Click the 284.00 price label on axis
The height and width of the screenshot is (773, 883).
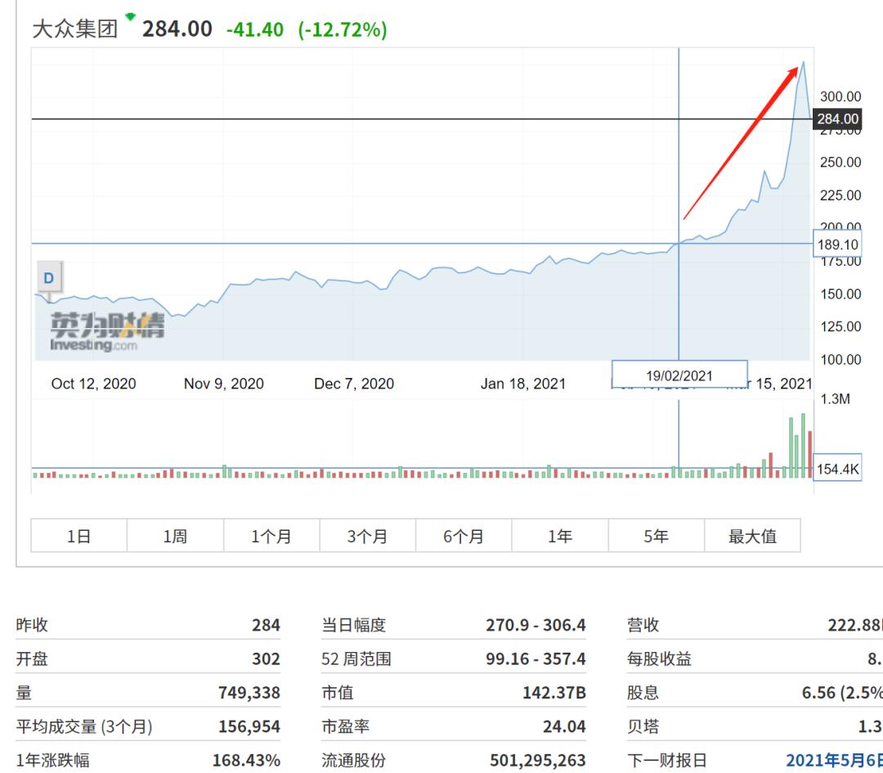837,119
